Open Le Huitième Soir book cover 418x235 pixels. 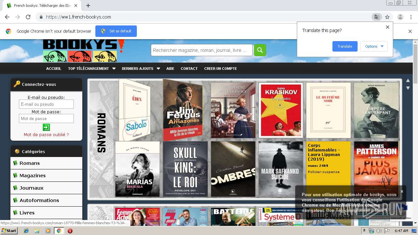point(328,110)
